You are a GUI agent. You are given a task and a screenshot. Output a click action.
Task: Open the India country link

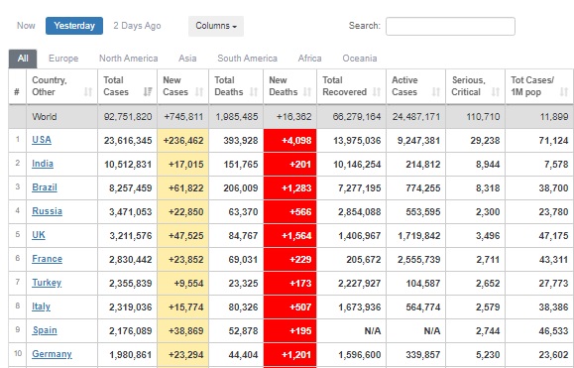(x=43, y=164)
